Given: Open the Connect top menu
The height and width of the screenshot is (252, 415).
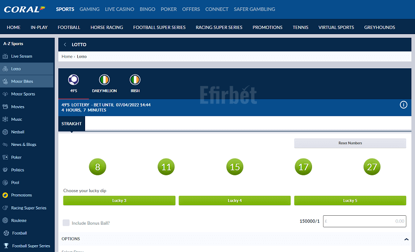Looking at the screenshot, I should [x=217, y=9].
